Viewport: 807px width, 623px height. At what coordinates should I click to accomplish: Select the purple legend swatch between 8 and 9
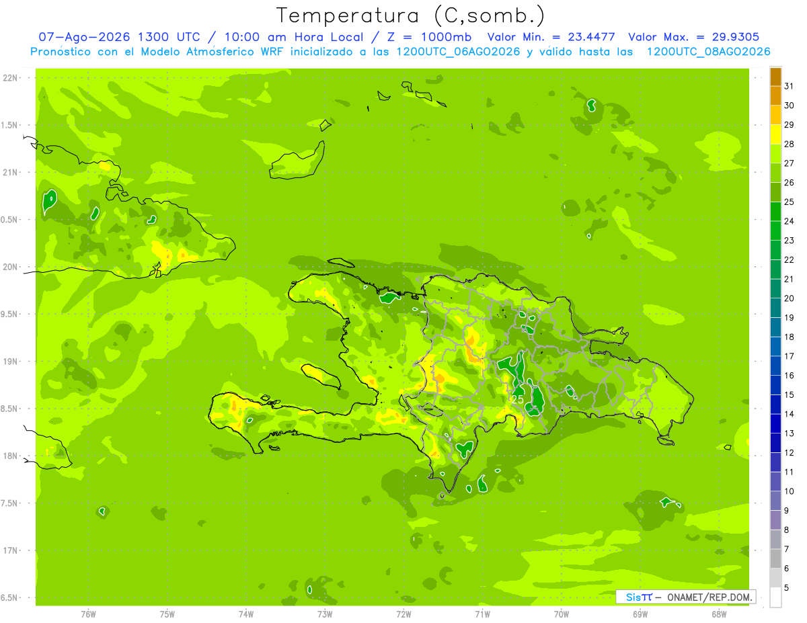coord(775,520)
